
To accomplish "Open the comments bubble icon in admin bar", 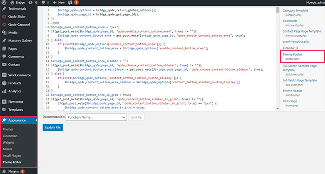I will 43,2.
